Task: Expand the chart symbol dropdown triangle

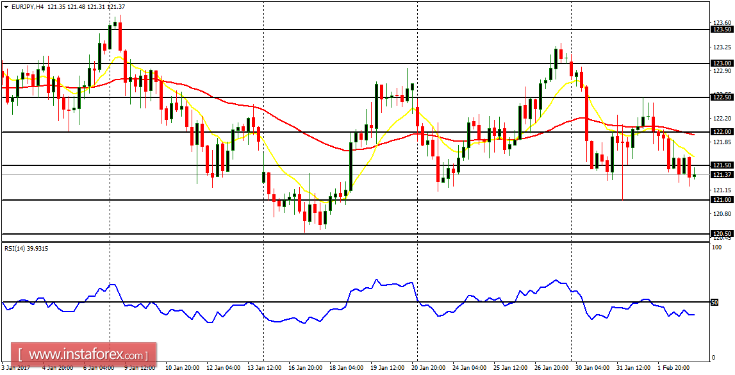Action: [6, 6]
